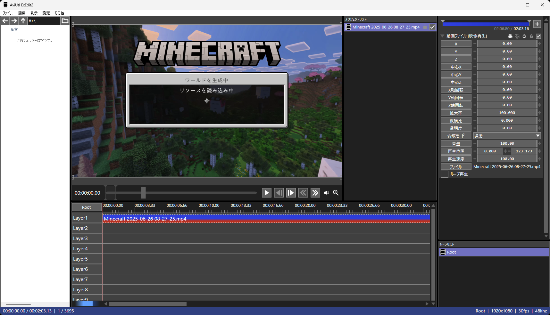The image size is (550, 315).
Task: Click timeline right scroll arrow
Action: (427, 304)
